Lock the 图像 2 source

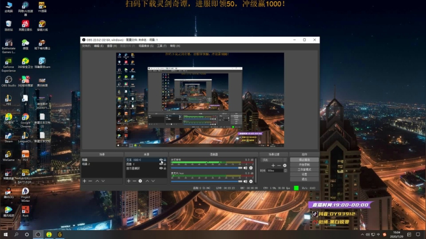tap(165, 164)
